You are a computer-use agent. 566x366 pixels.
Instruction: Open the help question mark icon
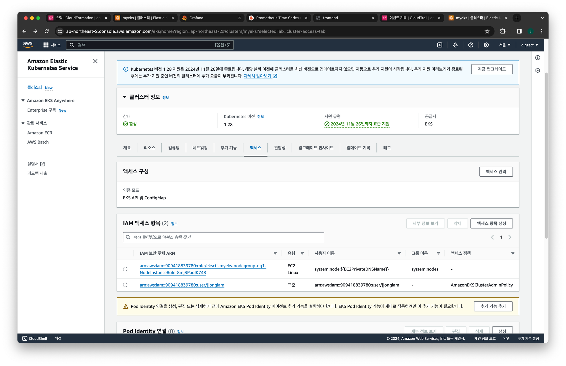(471, 45)
